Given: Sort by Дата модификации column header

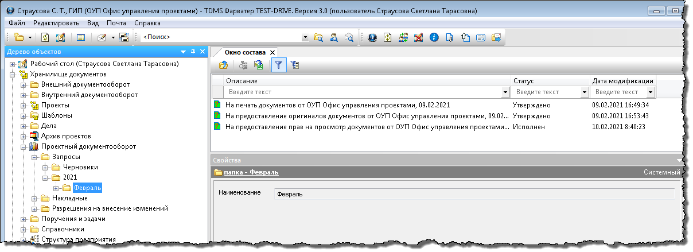Looking at the screenshot, I should pos(622,81).
